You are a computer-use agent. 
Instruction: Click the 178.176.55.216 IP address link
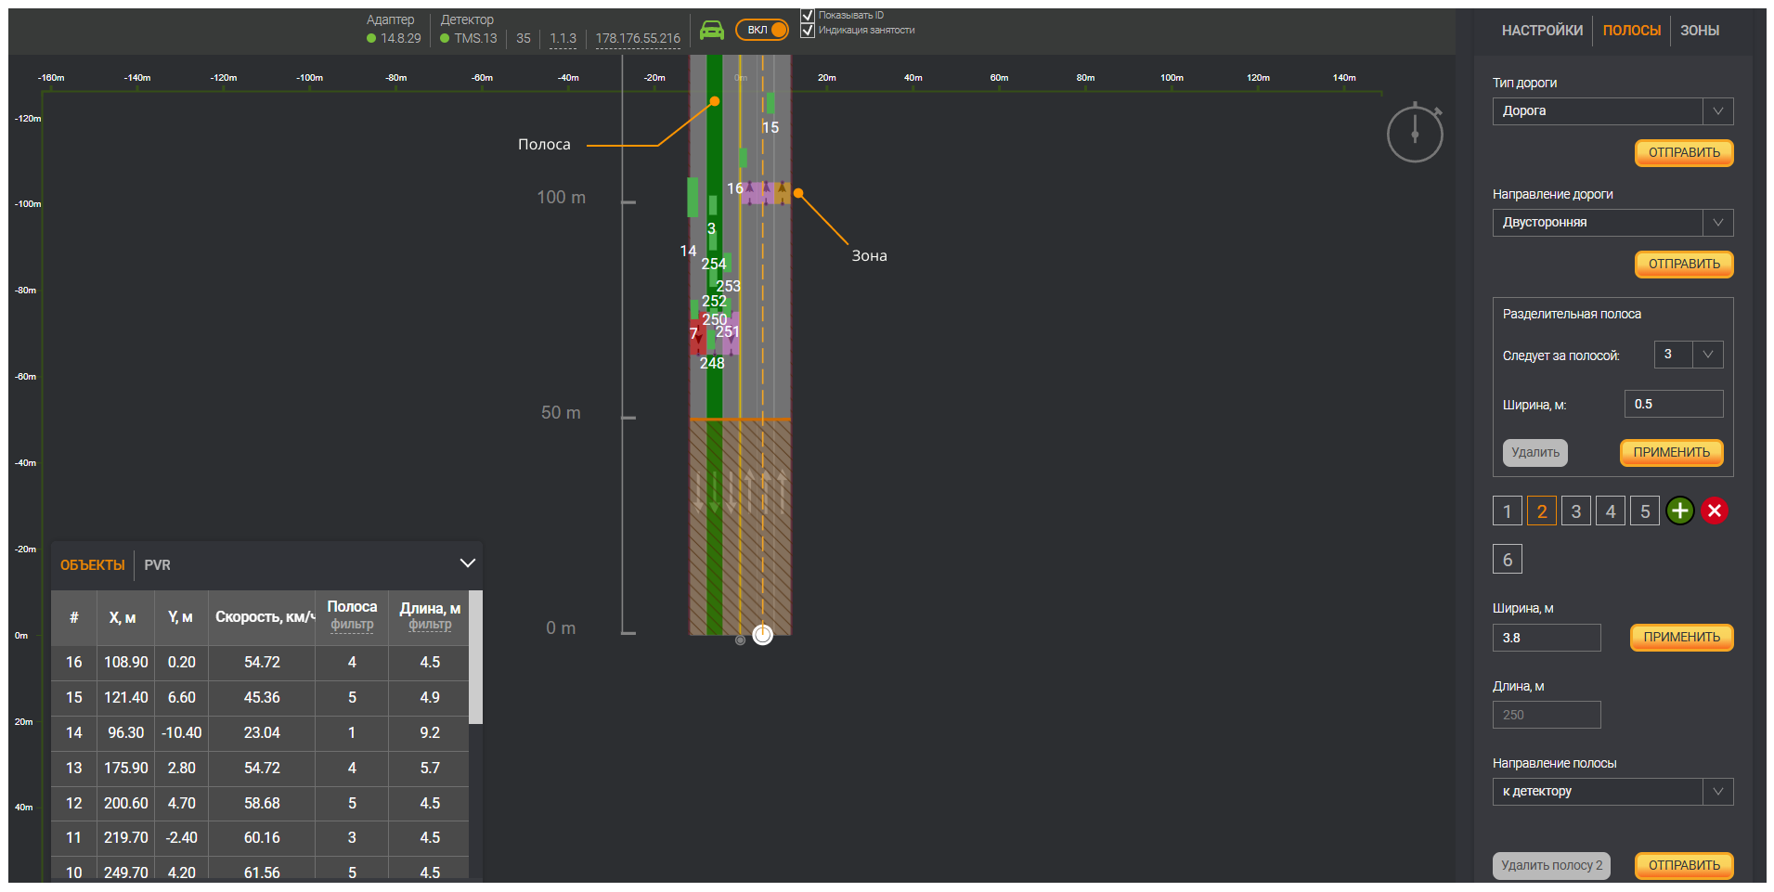click(638, 39)
